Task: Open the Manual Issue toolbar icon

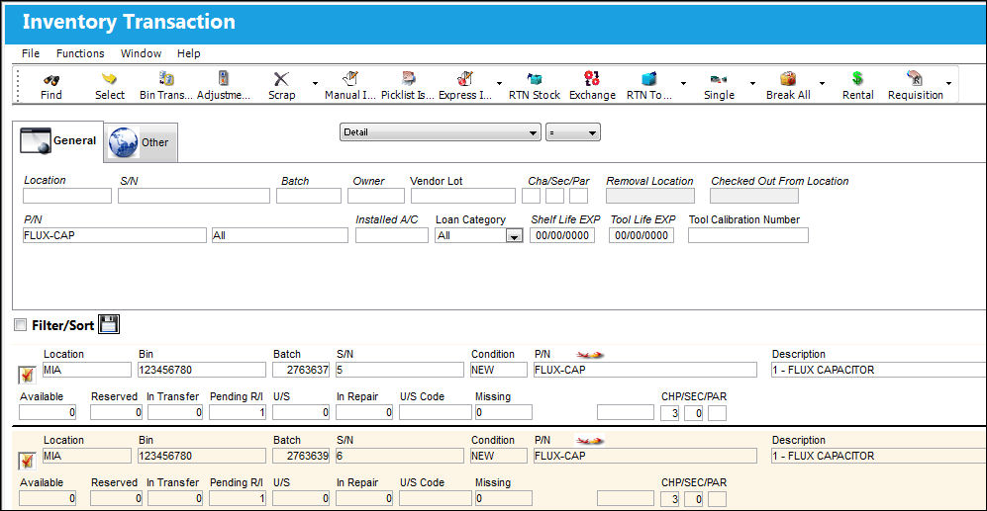Action: (x=350, y=78)
